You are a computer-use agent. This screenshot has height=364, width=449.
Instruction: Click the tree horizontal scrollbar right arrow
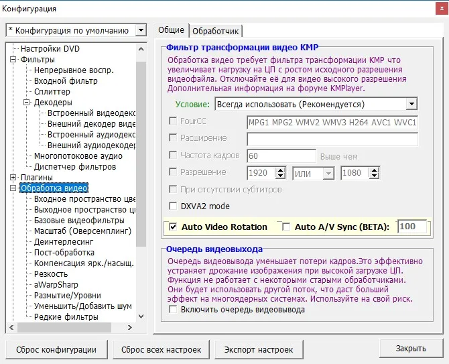point(130,327)
